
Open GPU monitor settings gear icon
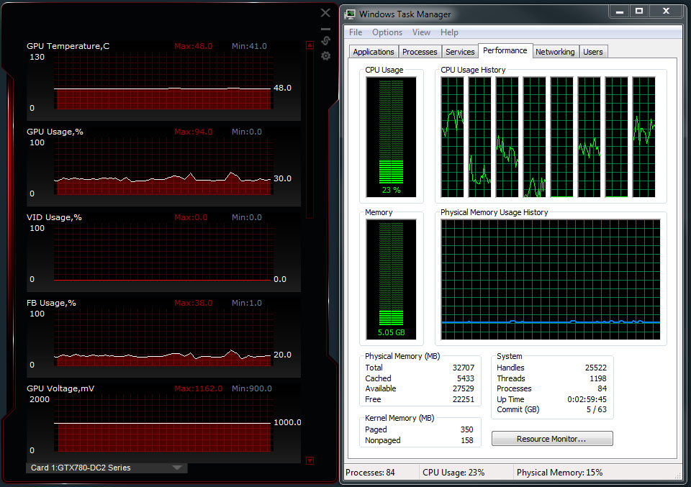326,55
